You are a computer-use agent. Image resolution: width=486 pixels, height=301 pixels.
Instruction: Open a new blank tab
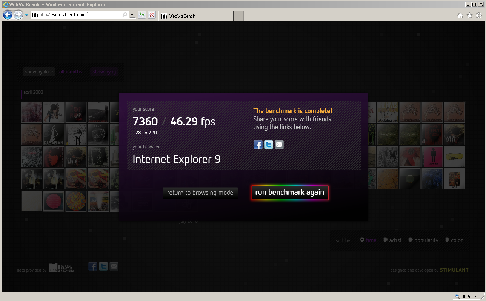[x=239, y=16]
